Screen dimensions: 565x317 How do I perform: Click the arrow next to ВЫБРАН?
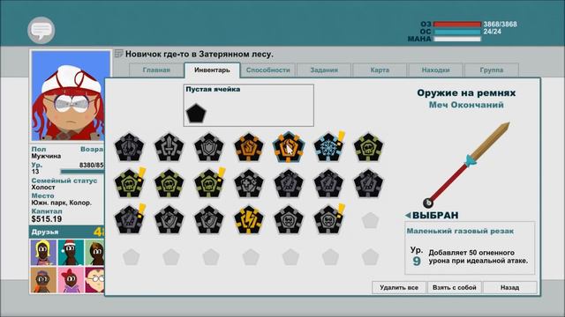(408, 215)
